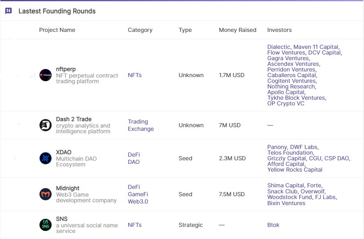This screenshot has height=239, width=364.
Task: Select the Strategic type cell
Action: click(x=191, y=225)
